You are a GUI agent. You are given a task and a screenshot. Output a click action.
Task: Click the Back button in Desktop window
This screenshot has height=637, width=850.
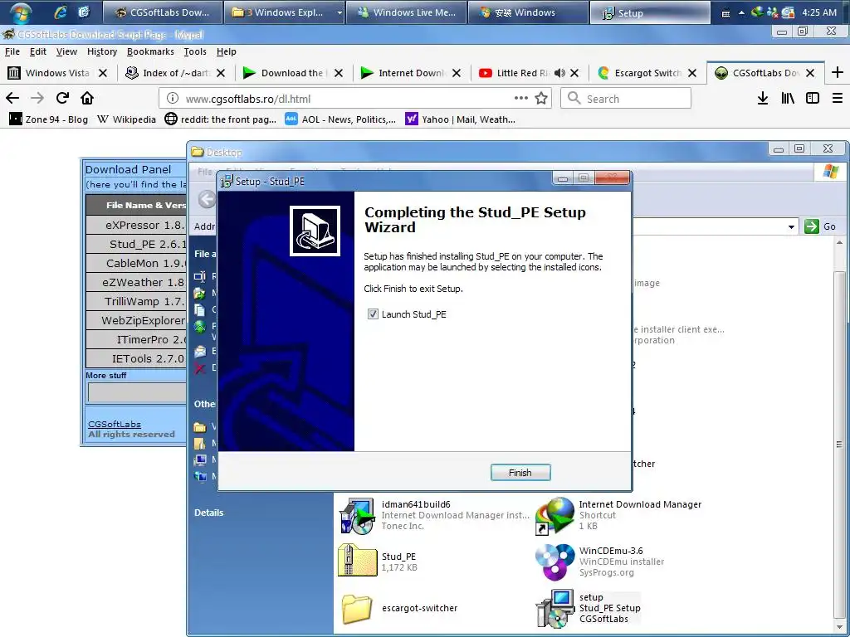pos(206,199)
